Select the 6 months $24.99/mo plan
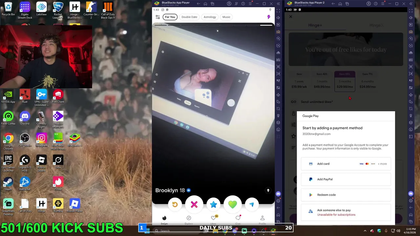This screenshot has height=236, width=420. coord(367,81)
